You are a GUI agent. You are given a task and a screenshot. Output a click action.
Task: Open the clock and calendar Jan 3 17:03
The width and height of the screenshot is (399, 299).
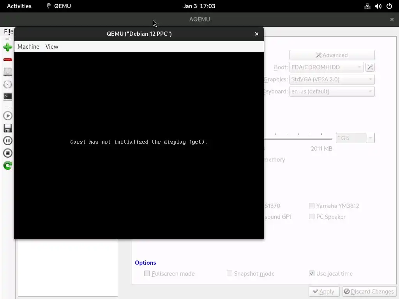coord(199,6)
